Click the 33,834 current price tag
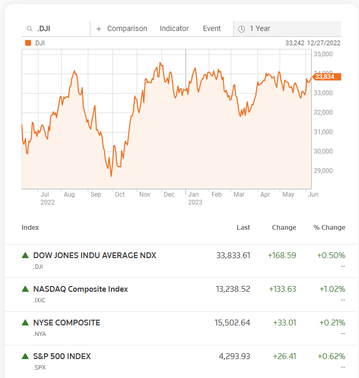This screenshot has height=378, width=359. tap(326, 77)
